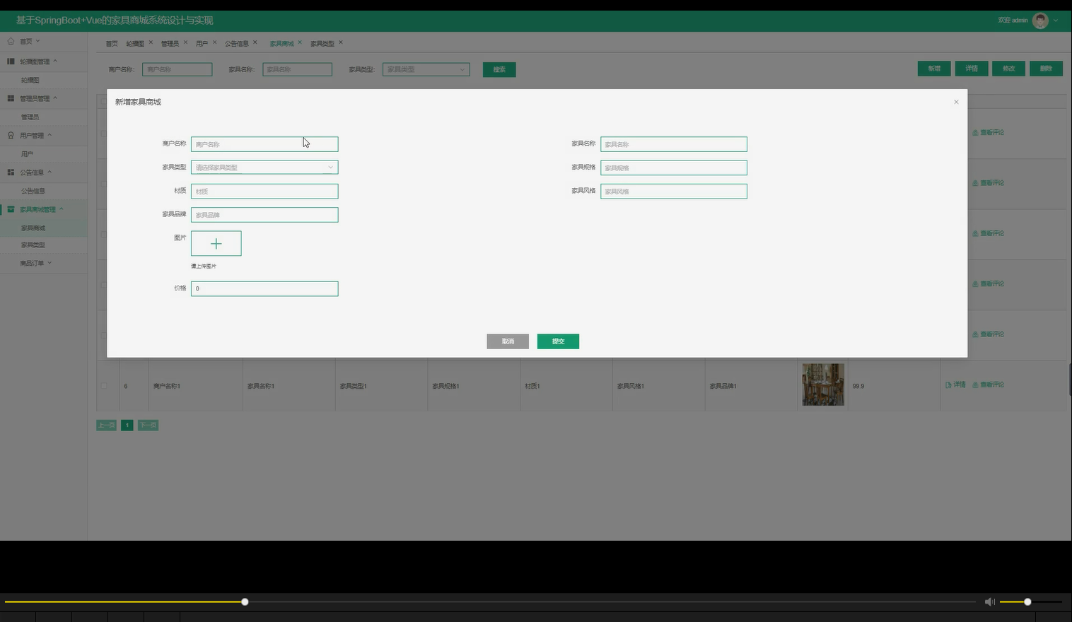This screenshot has width=1072, height=622.
Task: Open the 轮播图 submenu item in the sidebar
Action: click(x=30, y=81)
